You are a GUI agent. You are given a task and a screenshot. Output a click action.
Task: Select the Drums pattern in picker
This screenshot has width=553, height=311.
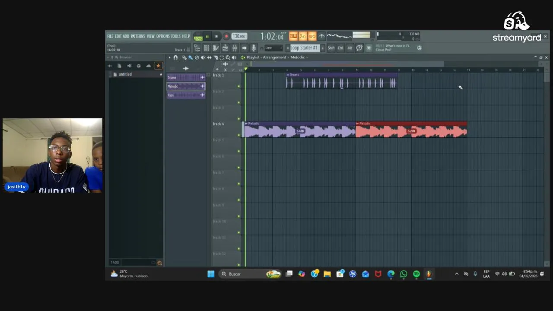coord(186,77)
